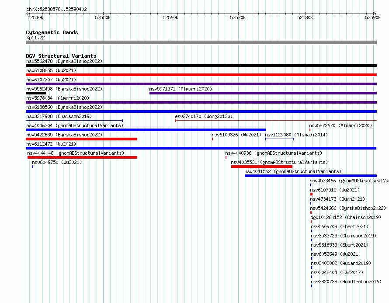The image size is (389, 303).
Task: Open nsv5971371 (Almarri2020) variant label
Action: click(x=181, y=89)
